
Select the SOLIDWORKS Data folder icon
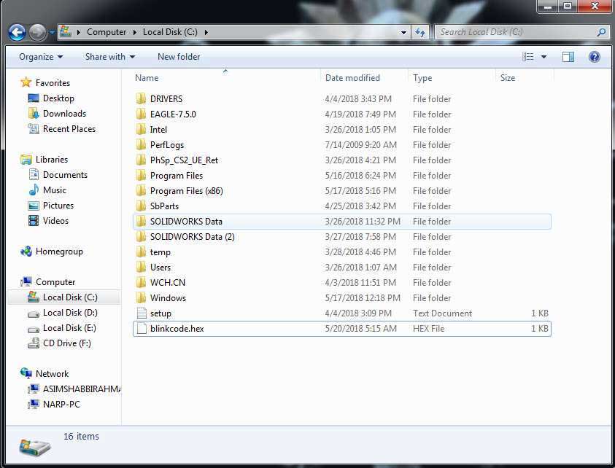tap(142, 221)
